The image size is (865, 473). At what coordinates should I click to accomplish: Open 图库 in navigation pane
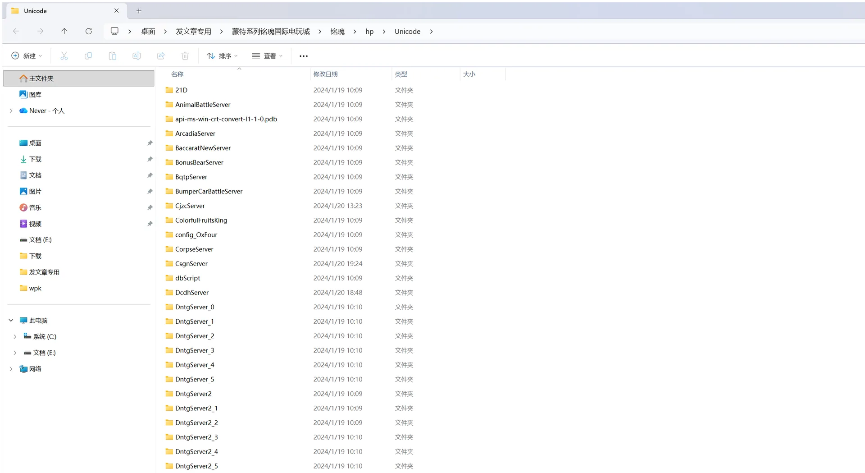tap(35, 95)
